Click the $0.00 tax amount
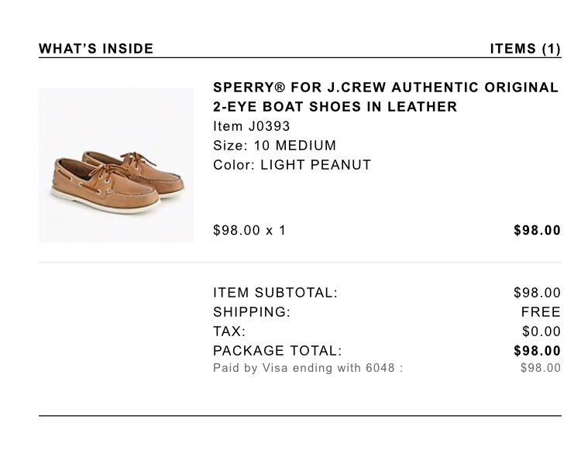The width and height of the screenshot is (581, 450). 541,331
